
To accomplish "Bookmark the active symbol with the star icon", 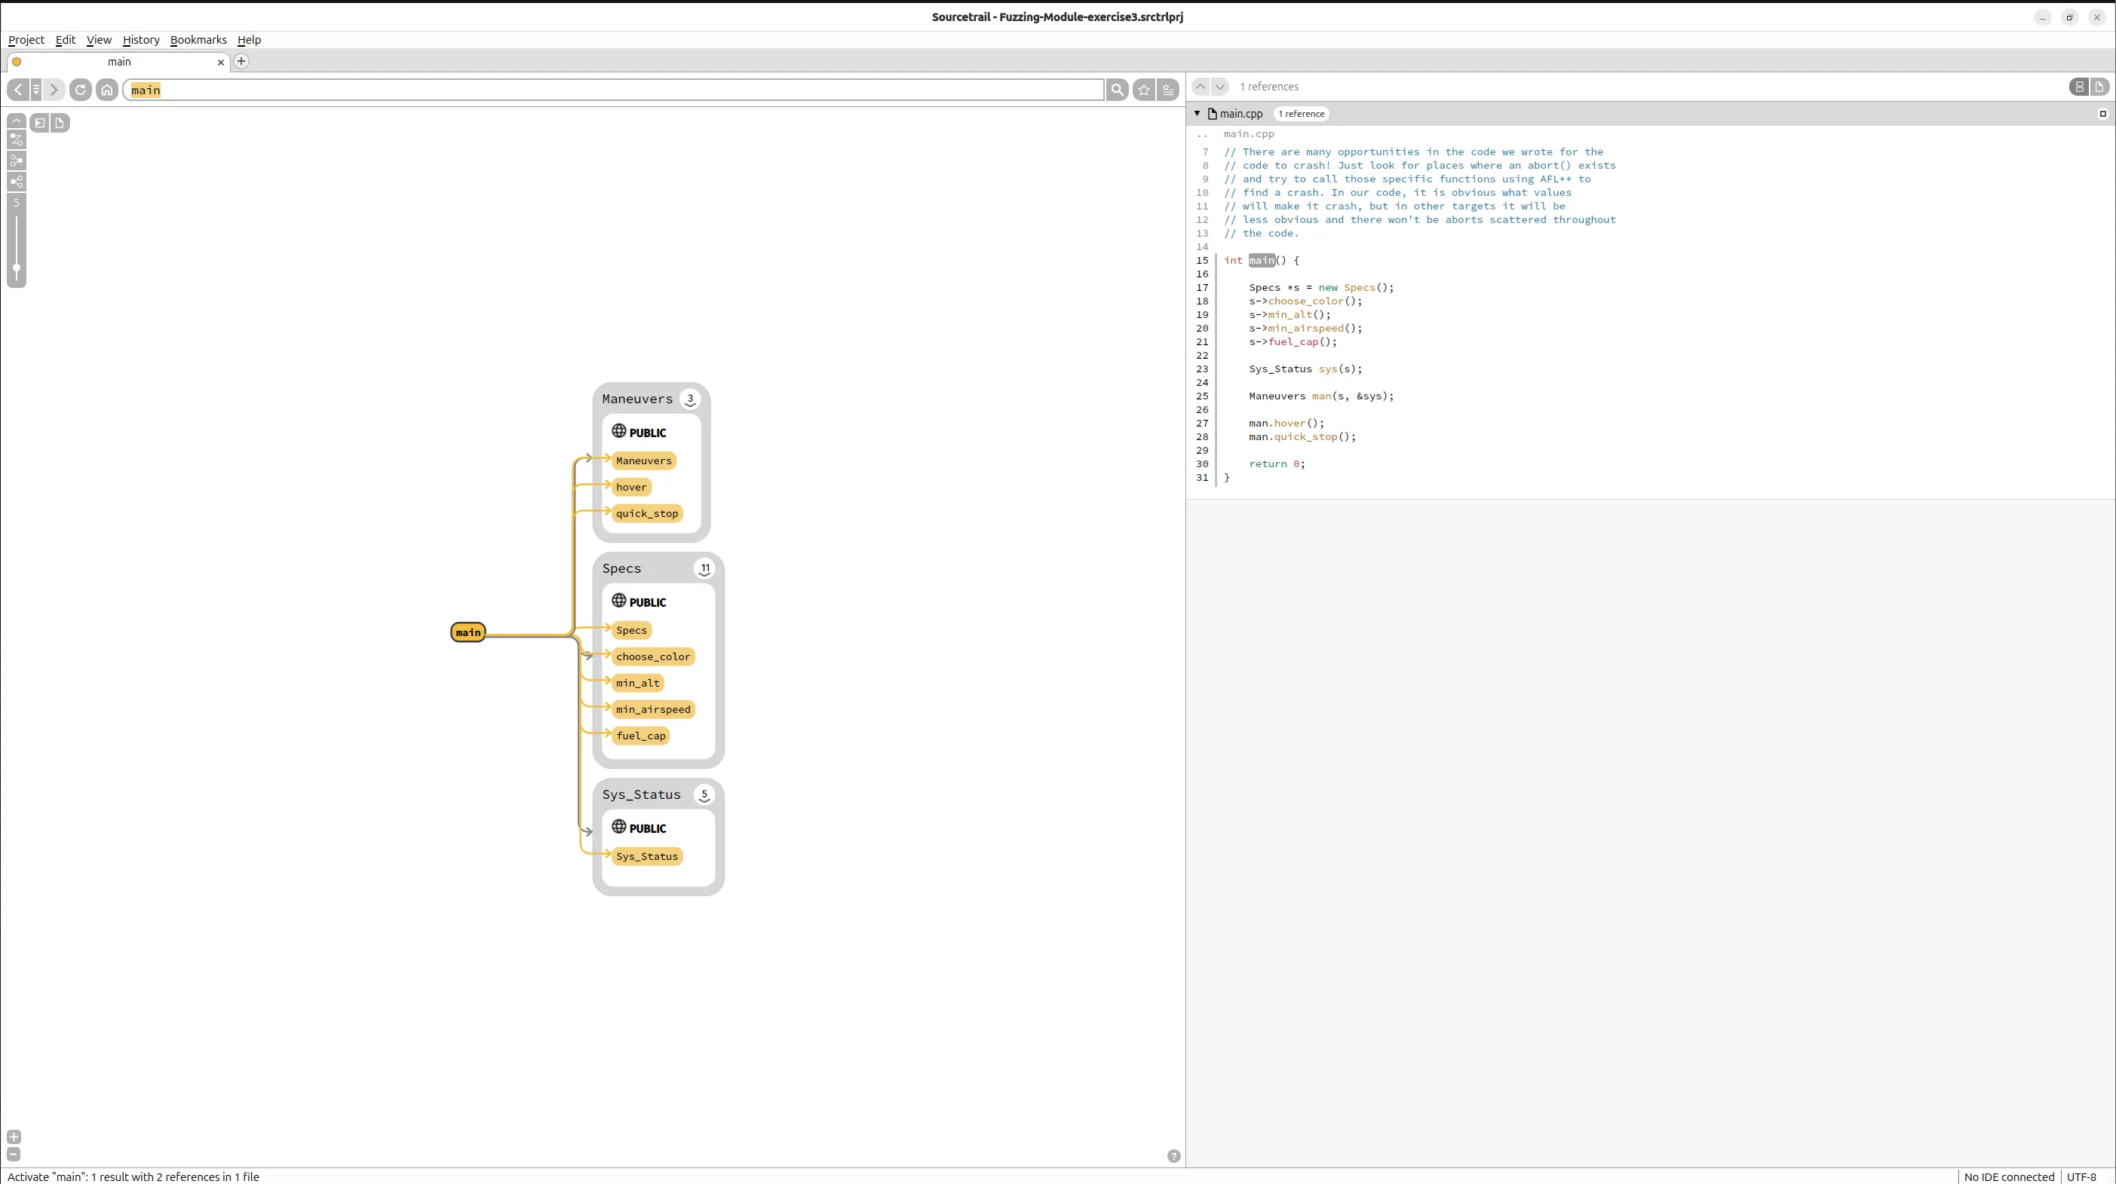I will 1143,90.
